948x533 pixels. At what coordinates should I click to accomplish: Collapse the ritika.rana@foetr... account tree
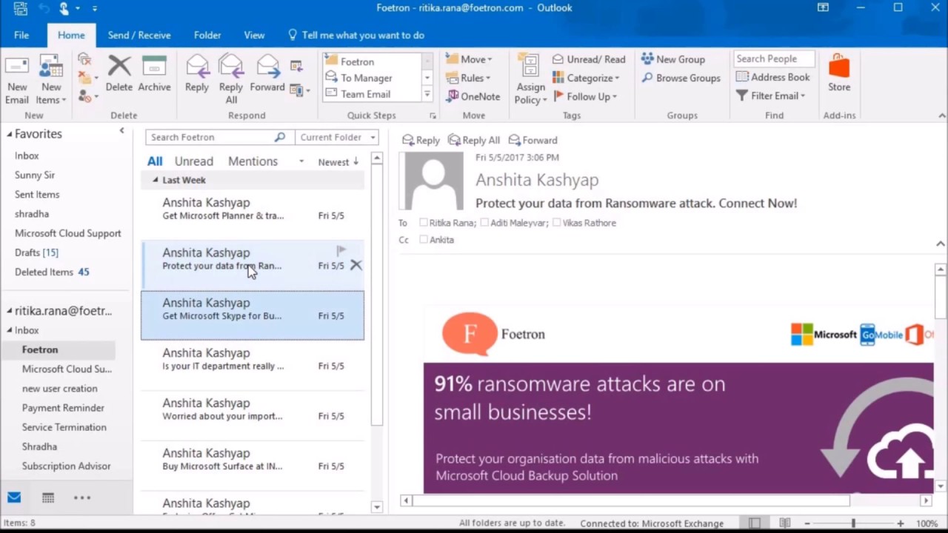tap(10, 311)
